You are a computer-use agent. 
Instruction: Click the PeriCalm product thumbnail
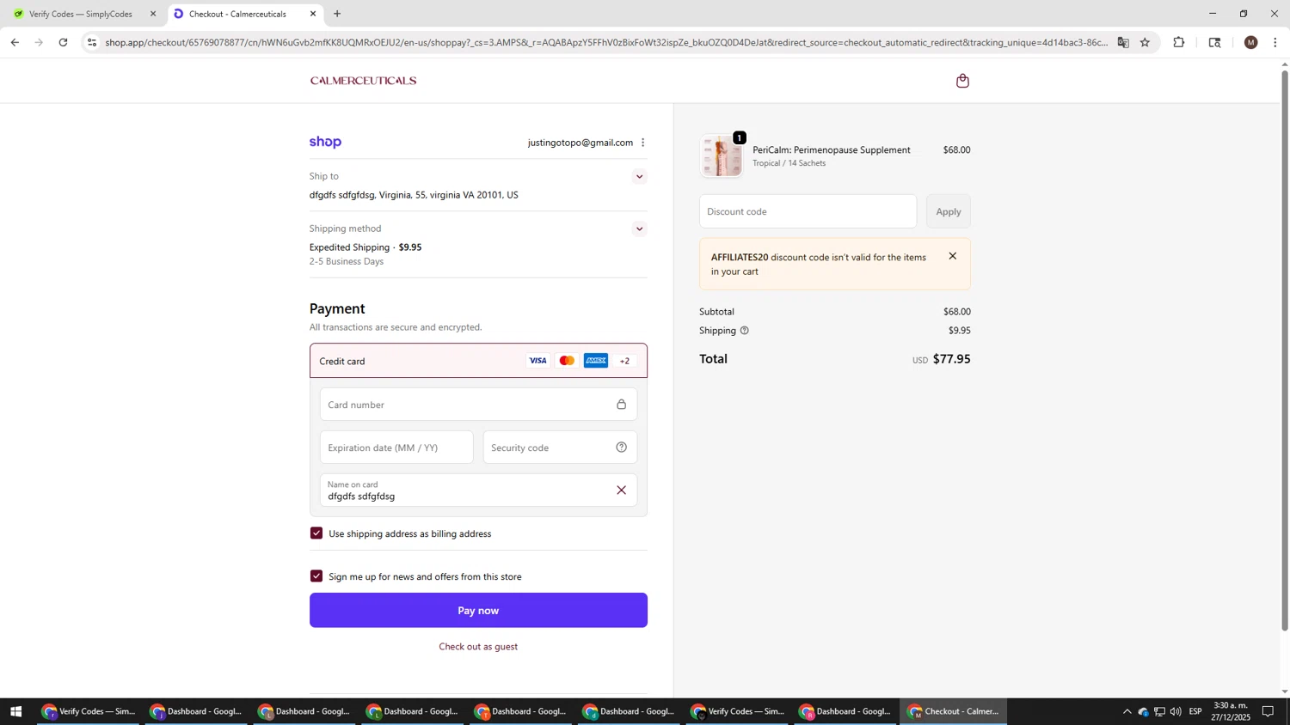click(722, 156)
